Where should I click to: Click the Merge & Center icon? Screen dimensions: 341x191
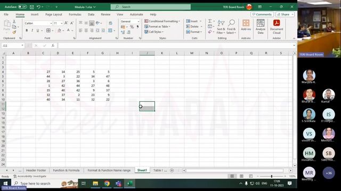[x=110, y=31]
